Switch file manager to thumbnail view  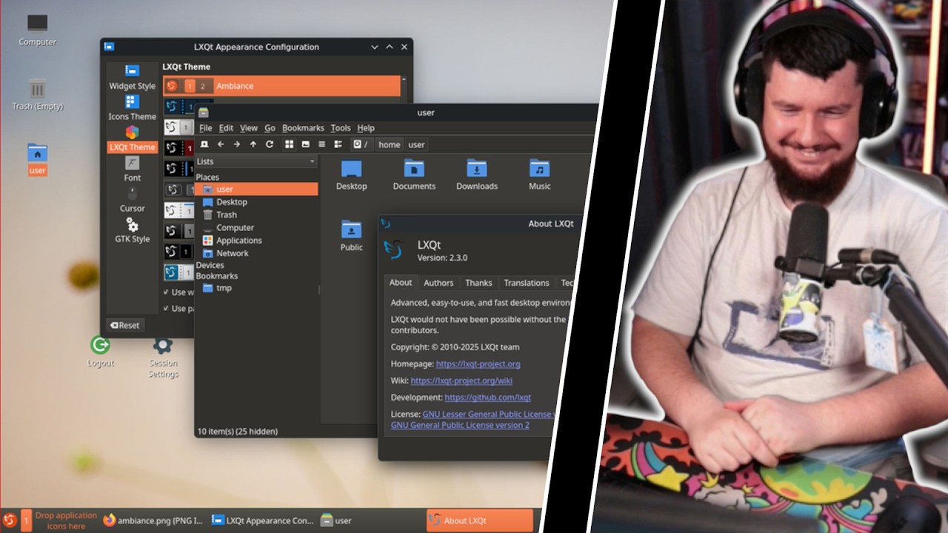306,144
